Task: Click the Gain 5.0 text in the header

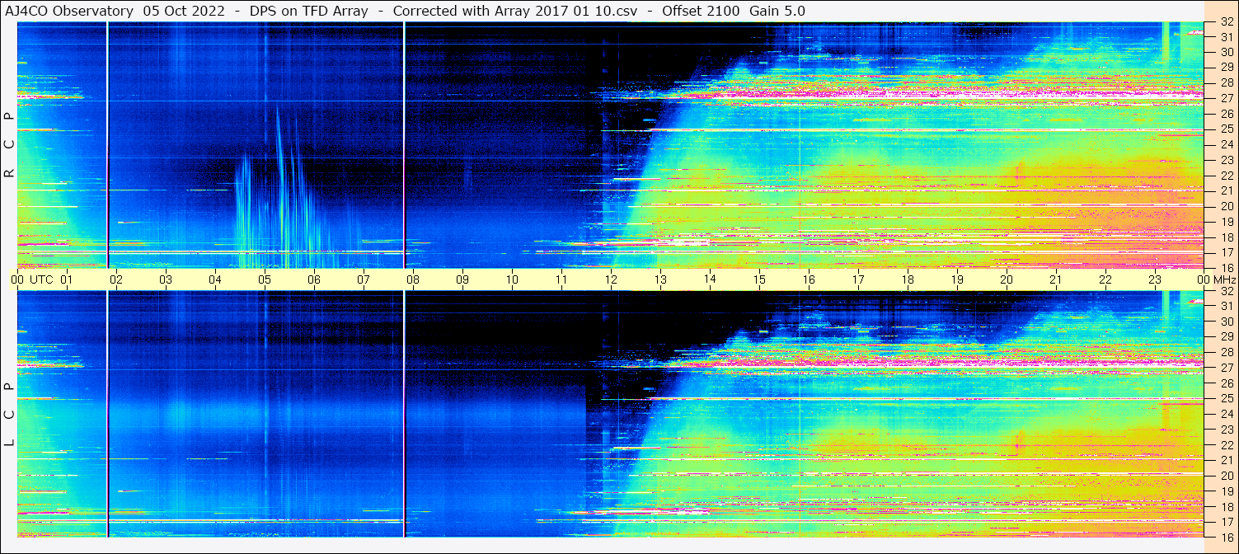Action: click(777, 11)
